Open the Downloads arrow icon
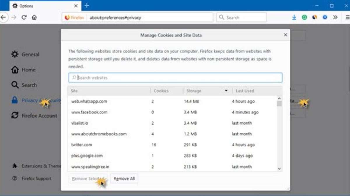 [x=294, y=17]
